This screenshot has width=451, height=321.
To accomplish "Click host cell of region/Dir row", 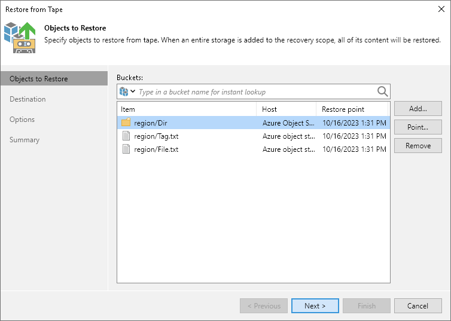I will pyautogui.click(x=288, y=123).
